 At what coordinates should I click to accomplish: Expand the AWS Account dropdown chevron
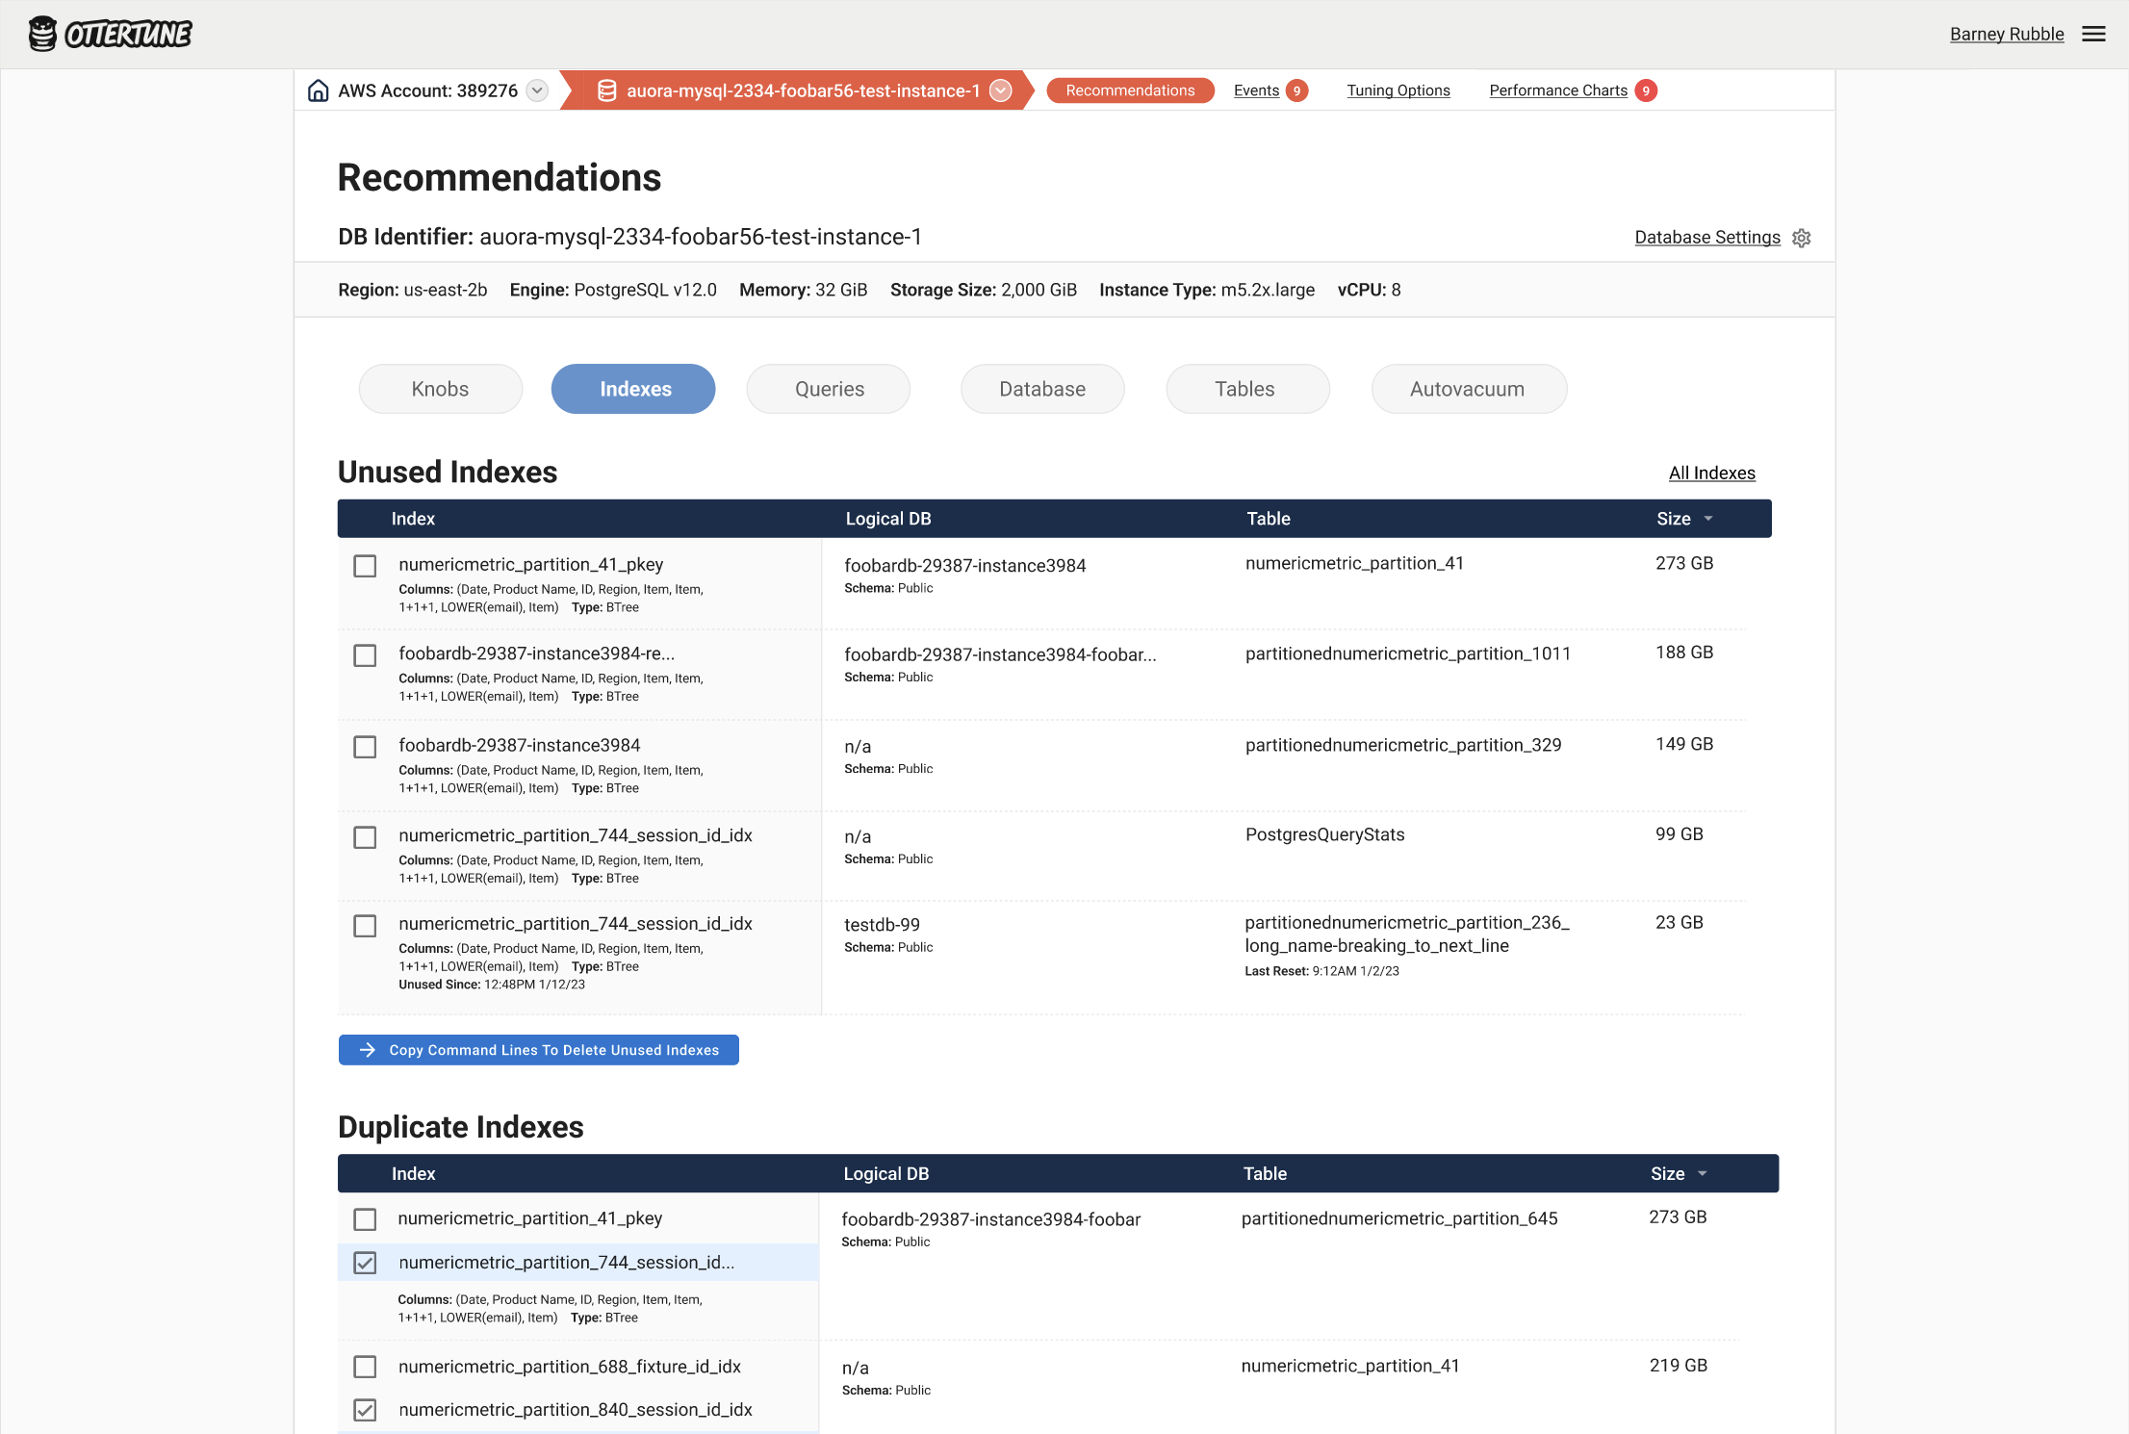(x=538, y=90)
